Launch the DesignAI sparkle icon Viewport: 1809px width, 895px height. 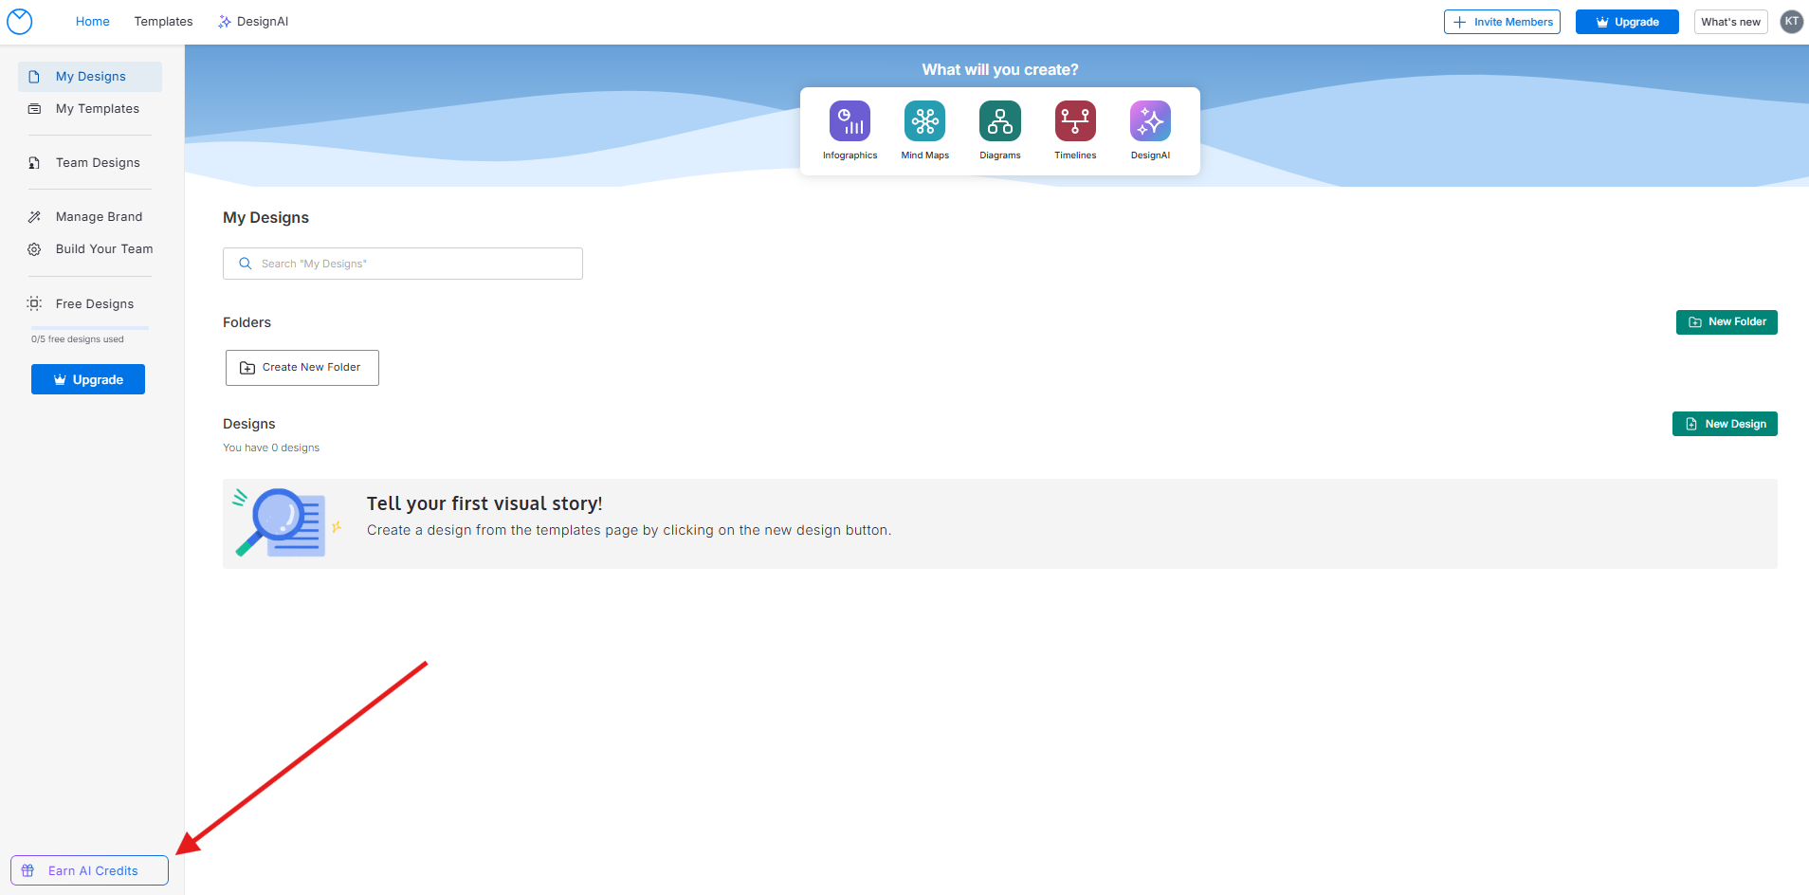coord(1150,121)
